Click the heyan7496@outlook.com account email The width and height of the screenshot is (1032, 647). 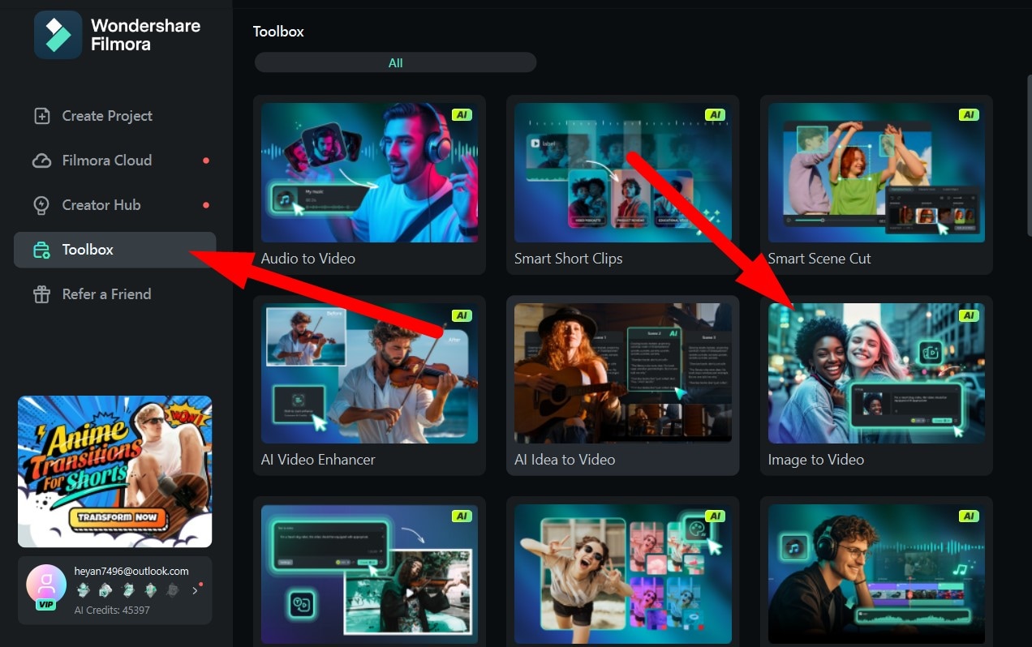(x=131, y=571)
